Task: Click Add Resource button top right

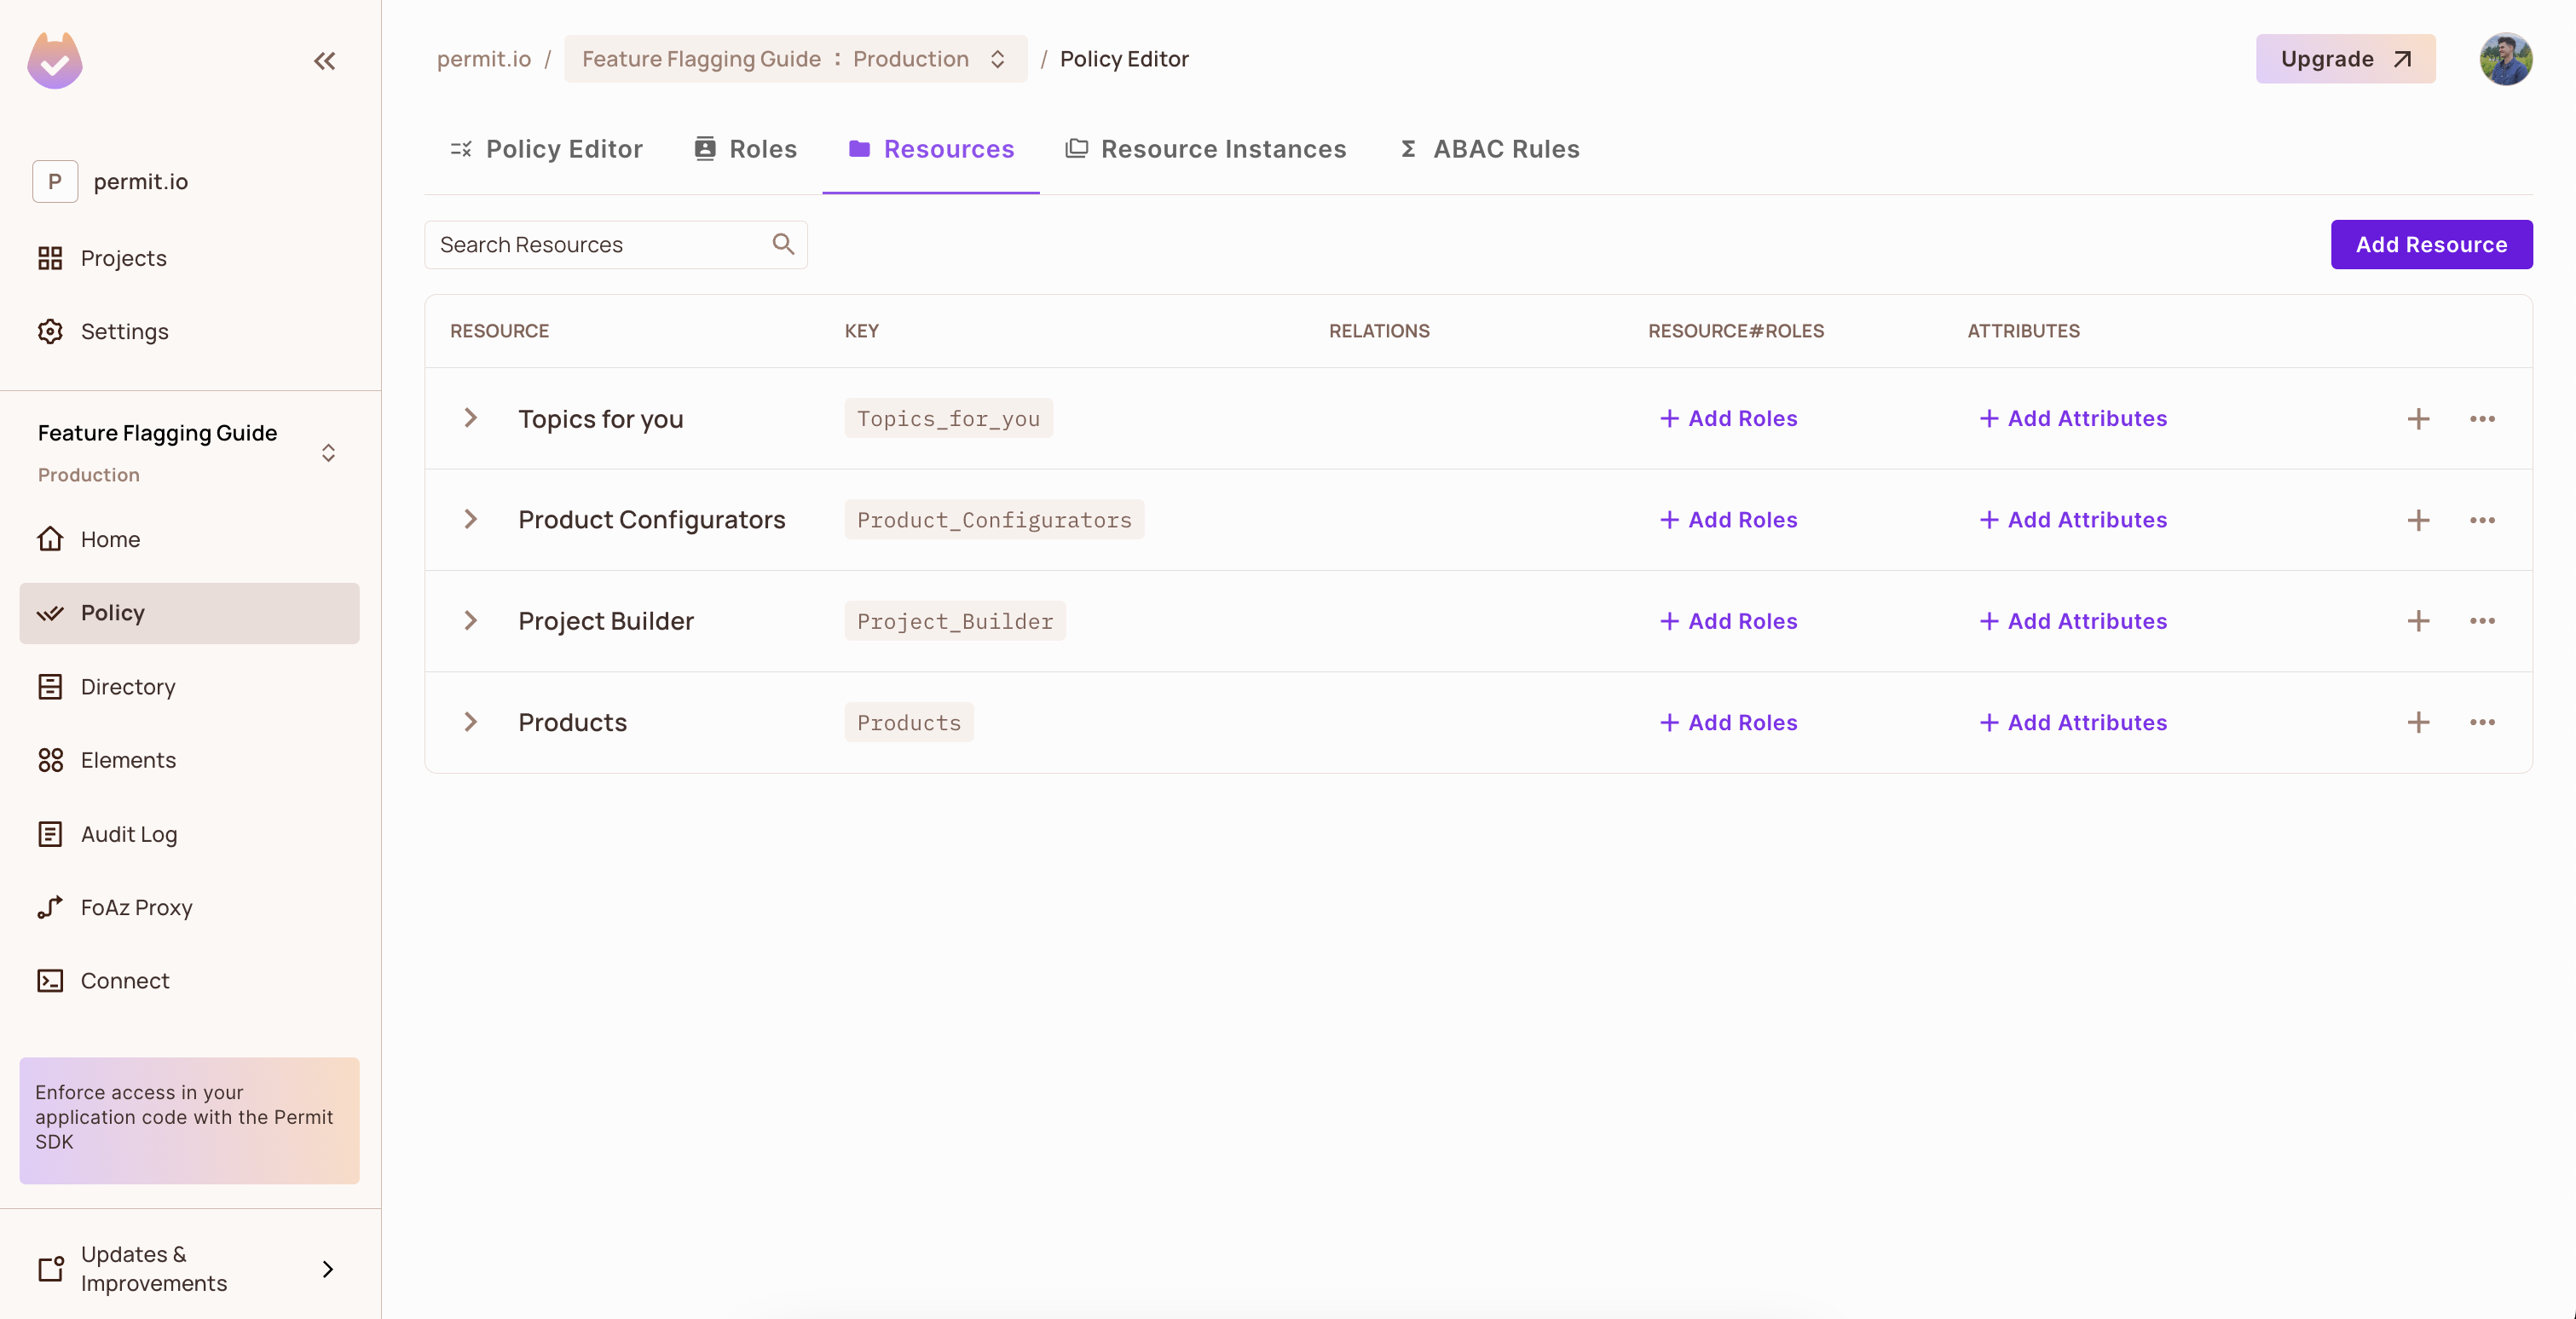Action: click(2431, 244)
